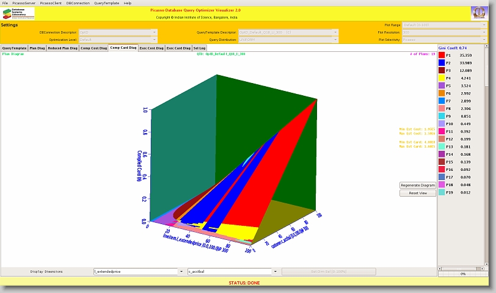Open the l_extendedprice display dimension dropdown

[x=181, y=271]
